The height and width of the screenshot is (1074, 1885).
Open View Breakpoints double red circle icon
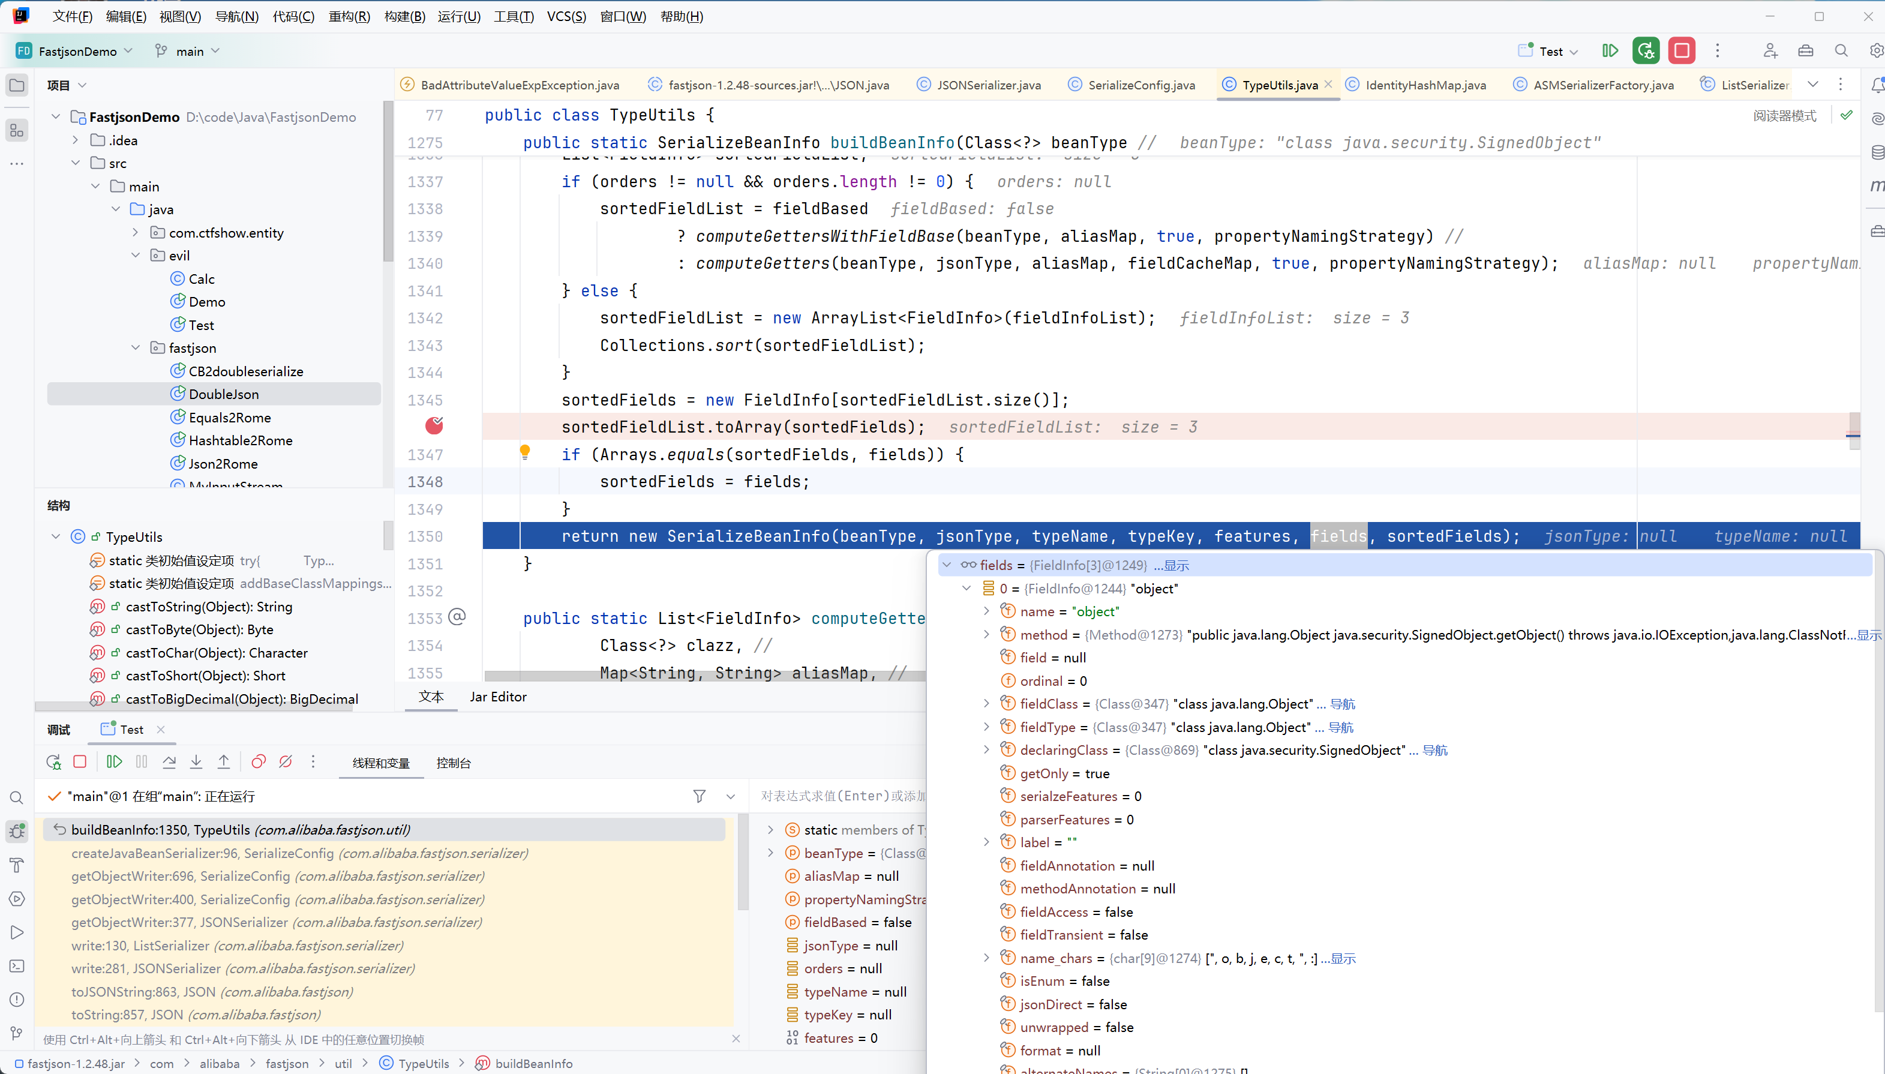tap(258, 762)
